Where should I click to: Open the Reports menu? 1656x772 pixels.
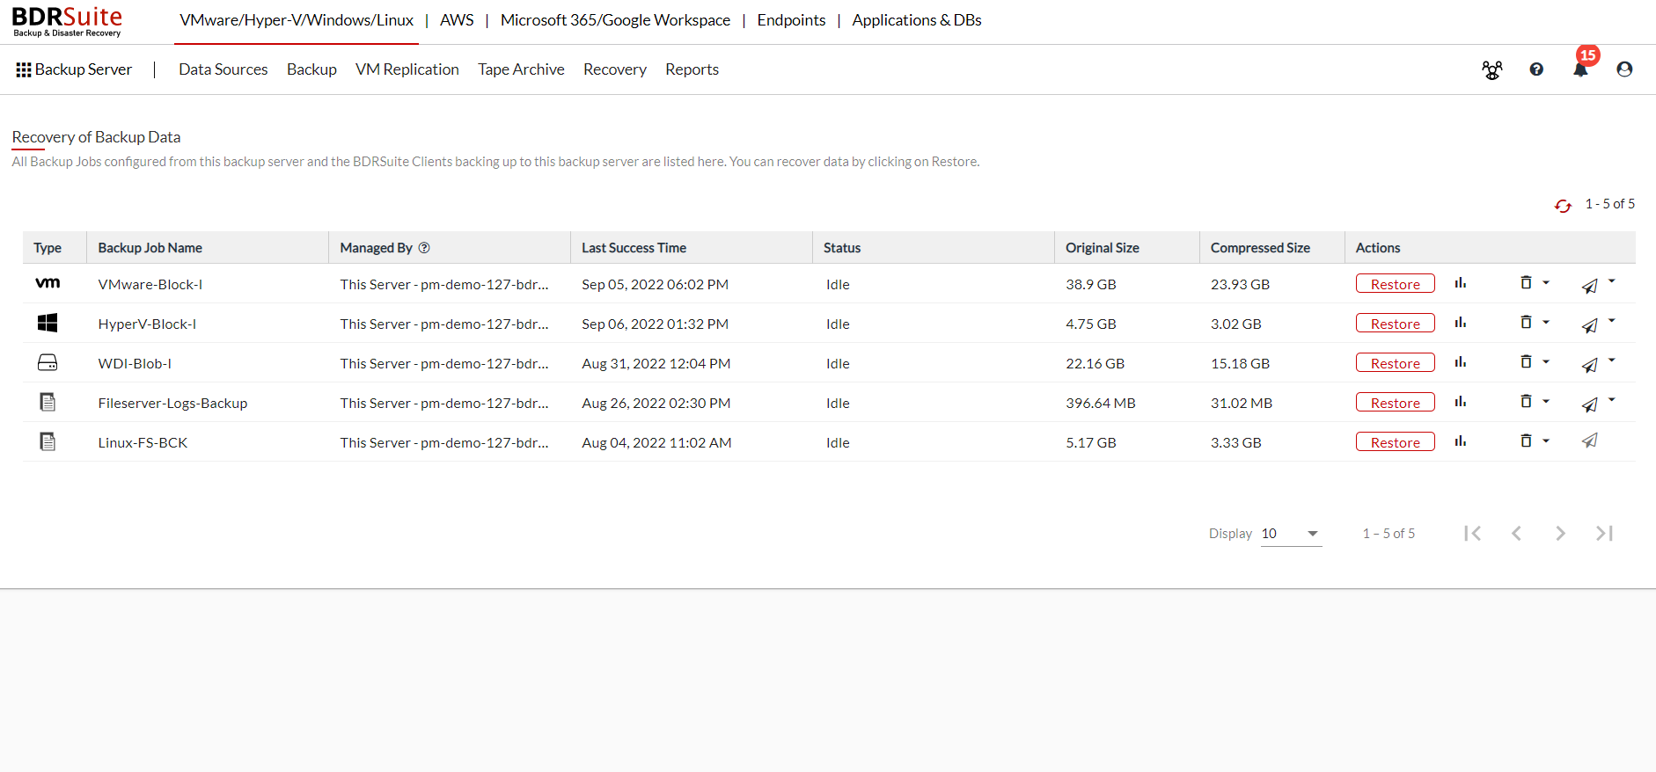pos(692,69)
